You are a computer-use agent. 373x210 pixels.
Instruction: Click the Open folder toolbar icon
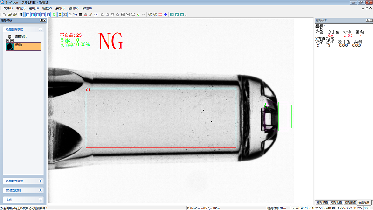[9, 15]
